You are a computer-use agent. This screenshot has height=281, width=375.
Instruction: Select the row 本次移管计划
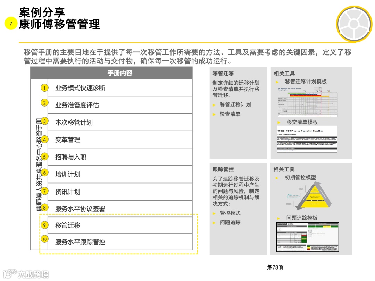(120, 122)
